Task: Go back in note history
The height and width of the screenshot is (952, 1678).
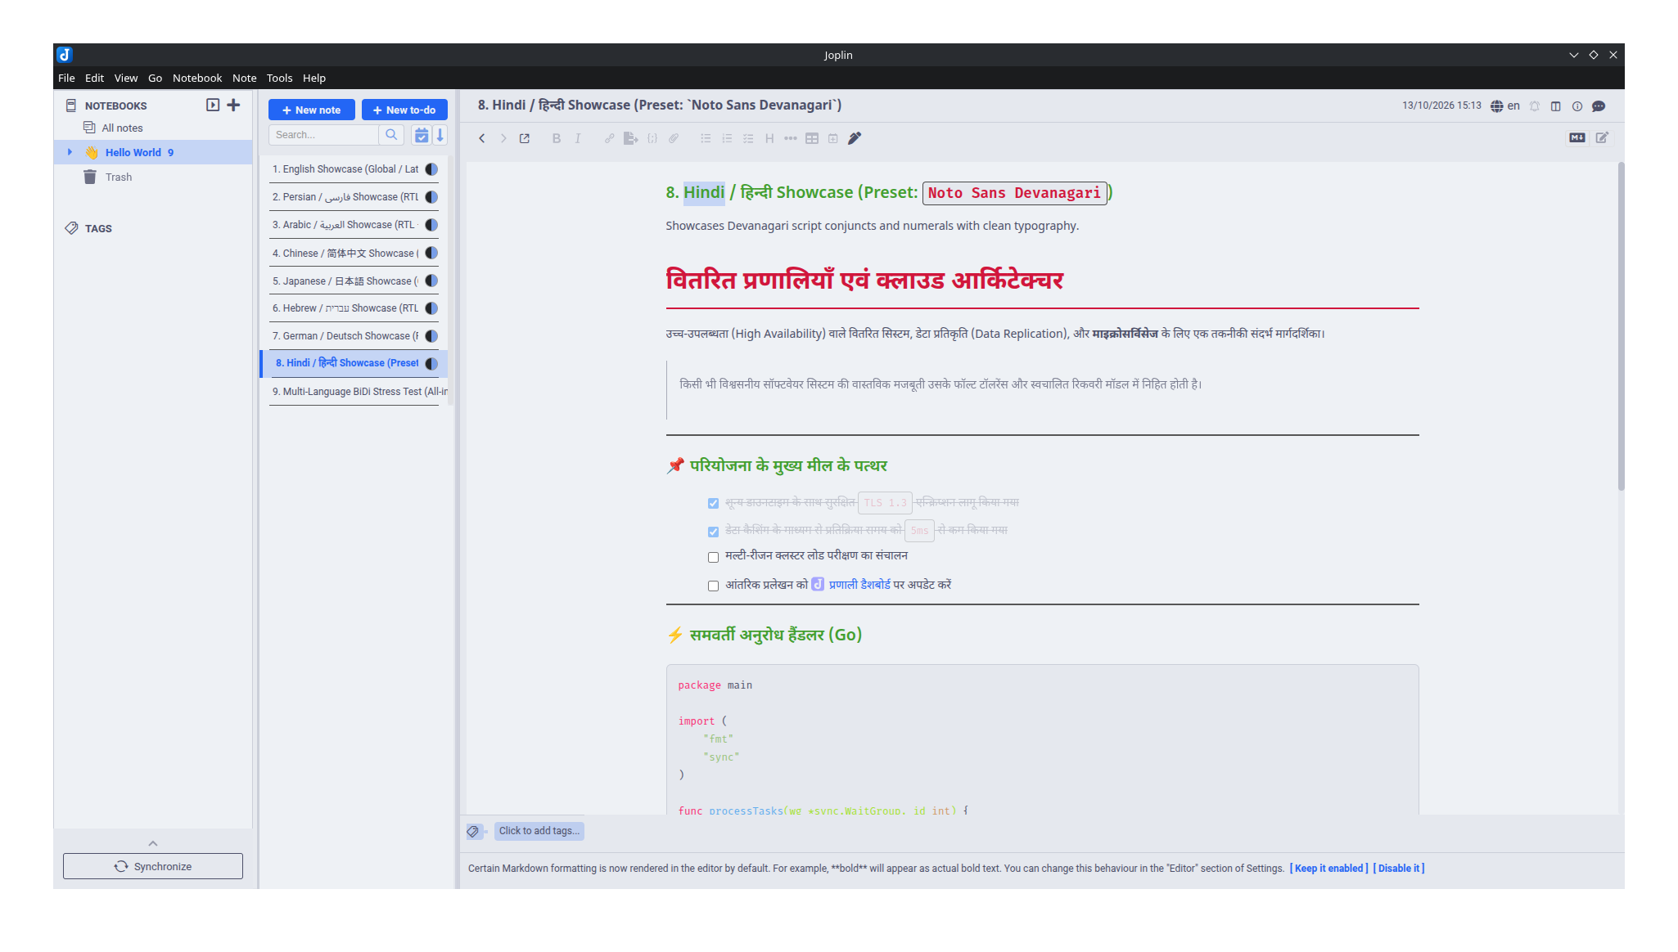Action: coord(482,138)
